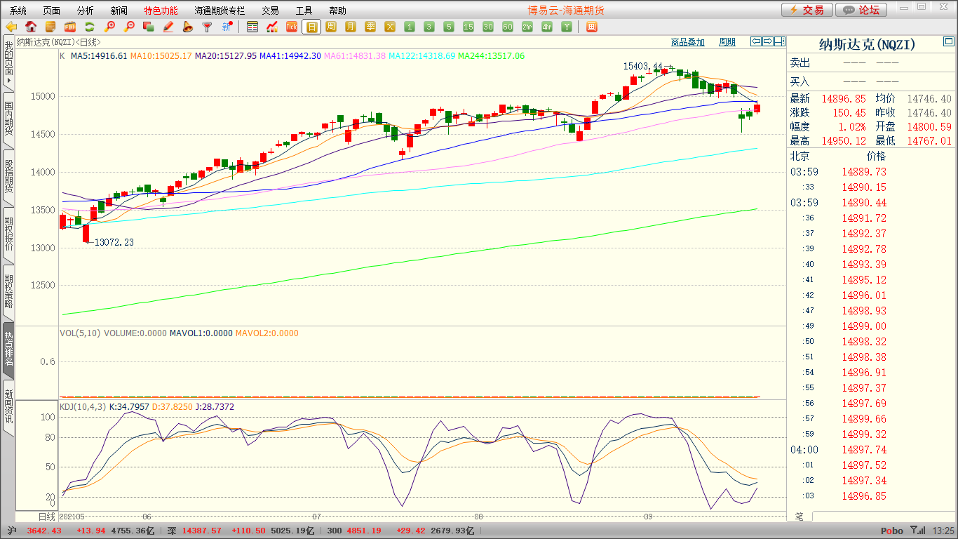Open the quote list table icon

pos(252,27)
